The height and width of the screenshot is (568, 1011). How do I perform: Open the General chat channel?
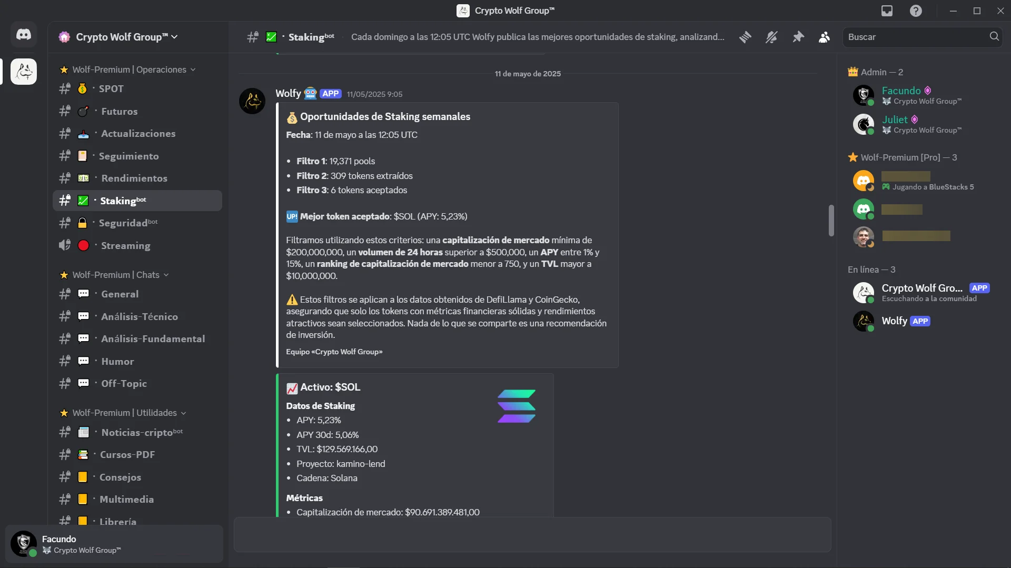[x=137, y=294]
